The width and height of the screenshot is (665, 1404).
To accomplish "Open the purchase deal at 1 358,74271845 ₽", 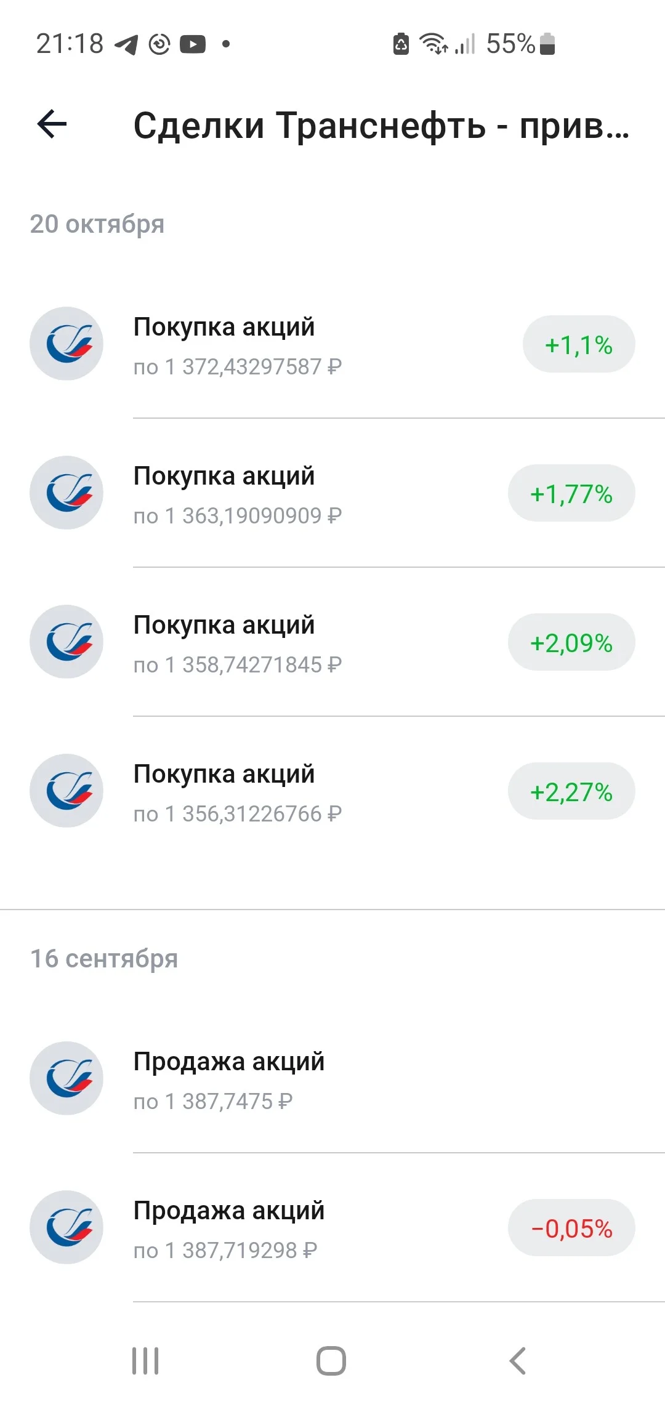I will 332,642.
